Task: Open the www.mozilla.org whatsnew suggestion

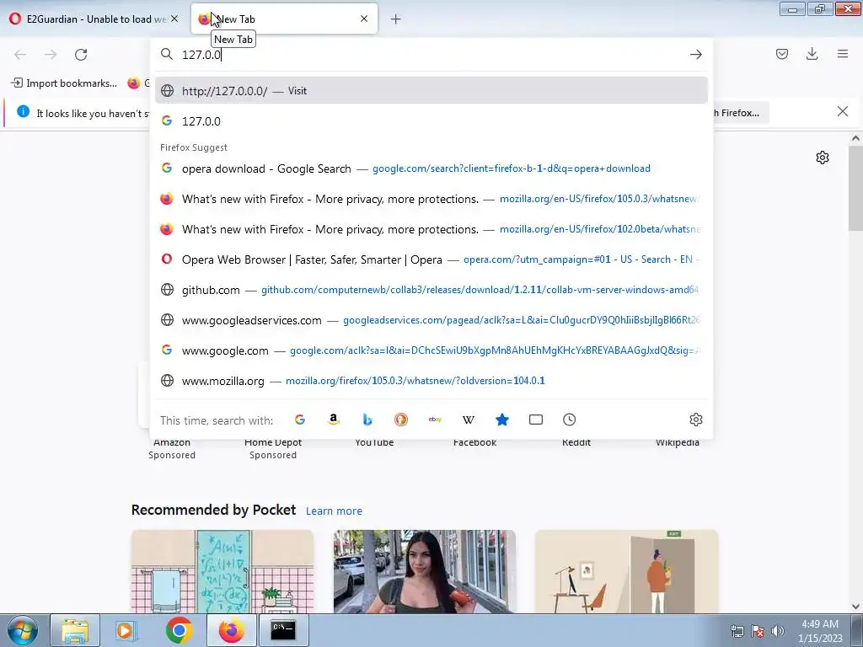Action: coord(431,380)
